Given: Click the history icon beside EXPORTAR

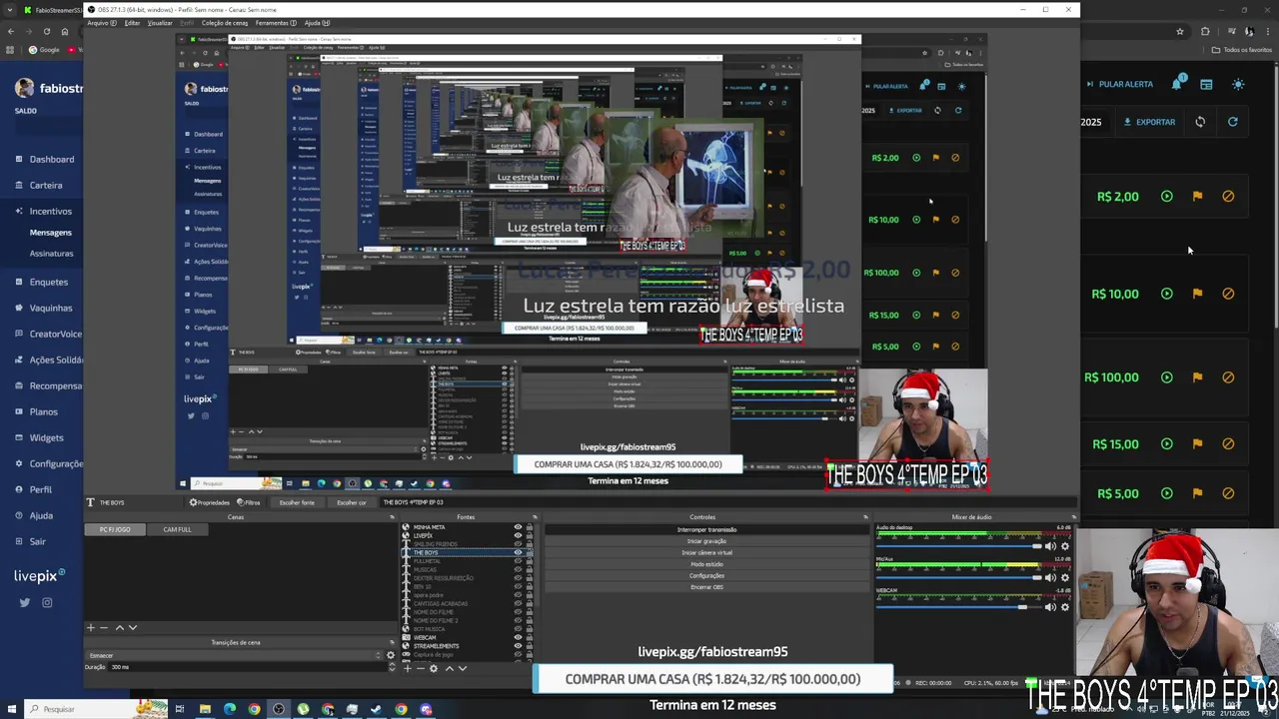Looking at the screenshot, I should point(1200,122).
